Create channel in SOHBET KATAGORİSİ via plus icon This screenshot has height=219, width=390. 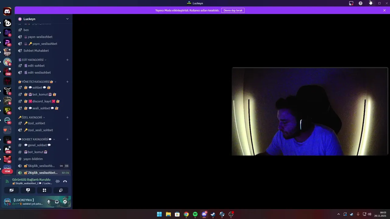coord(67,139)
